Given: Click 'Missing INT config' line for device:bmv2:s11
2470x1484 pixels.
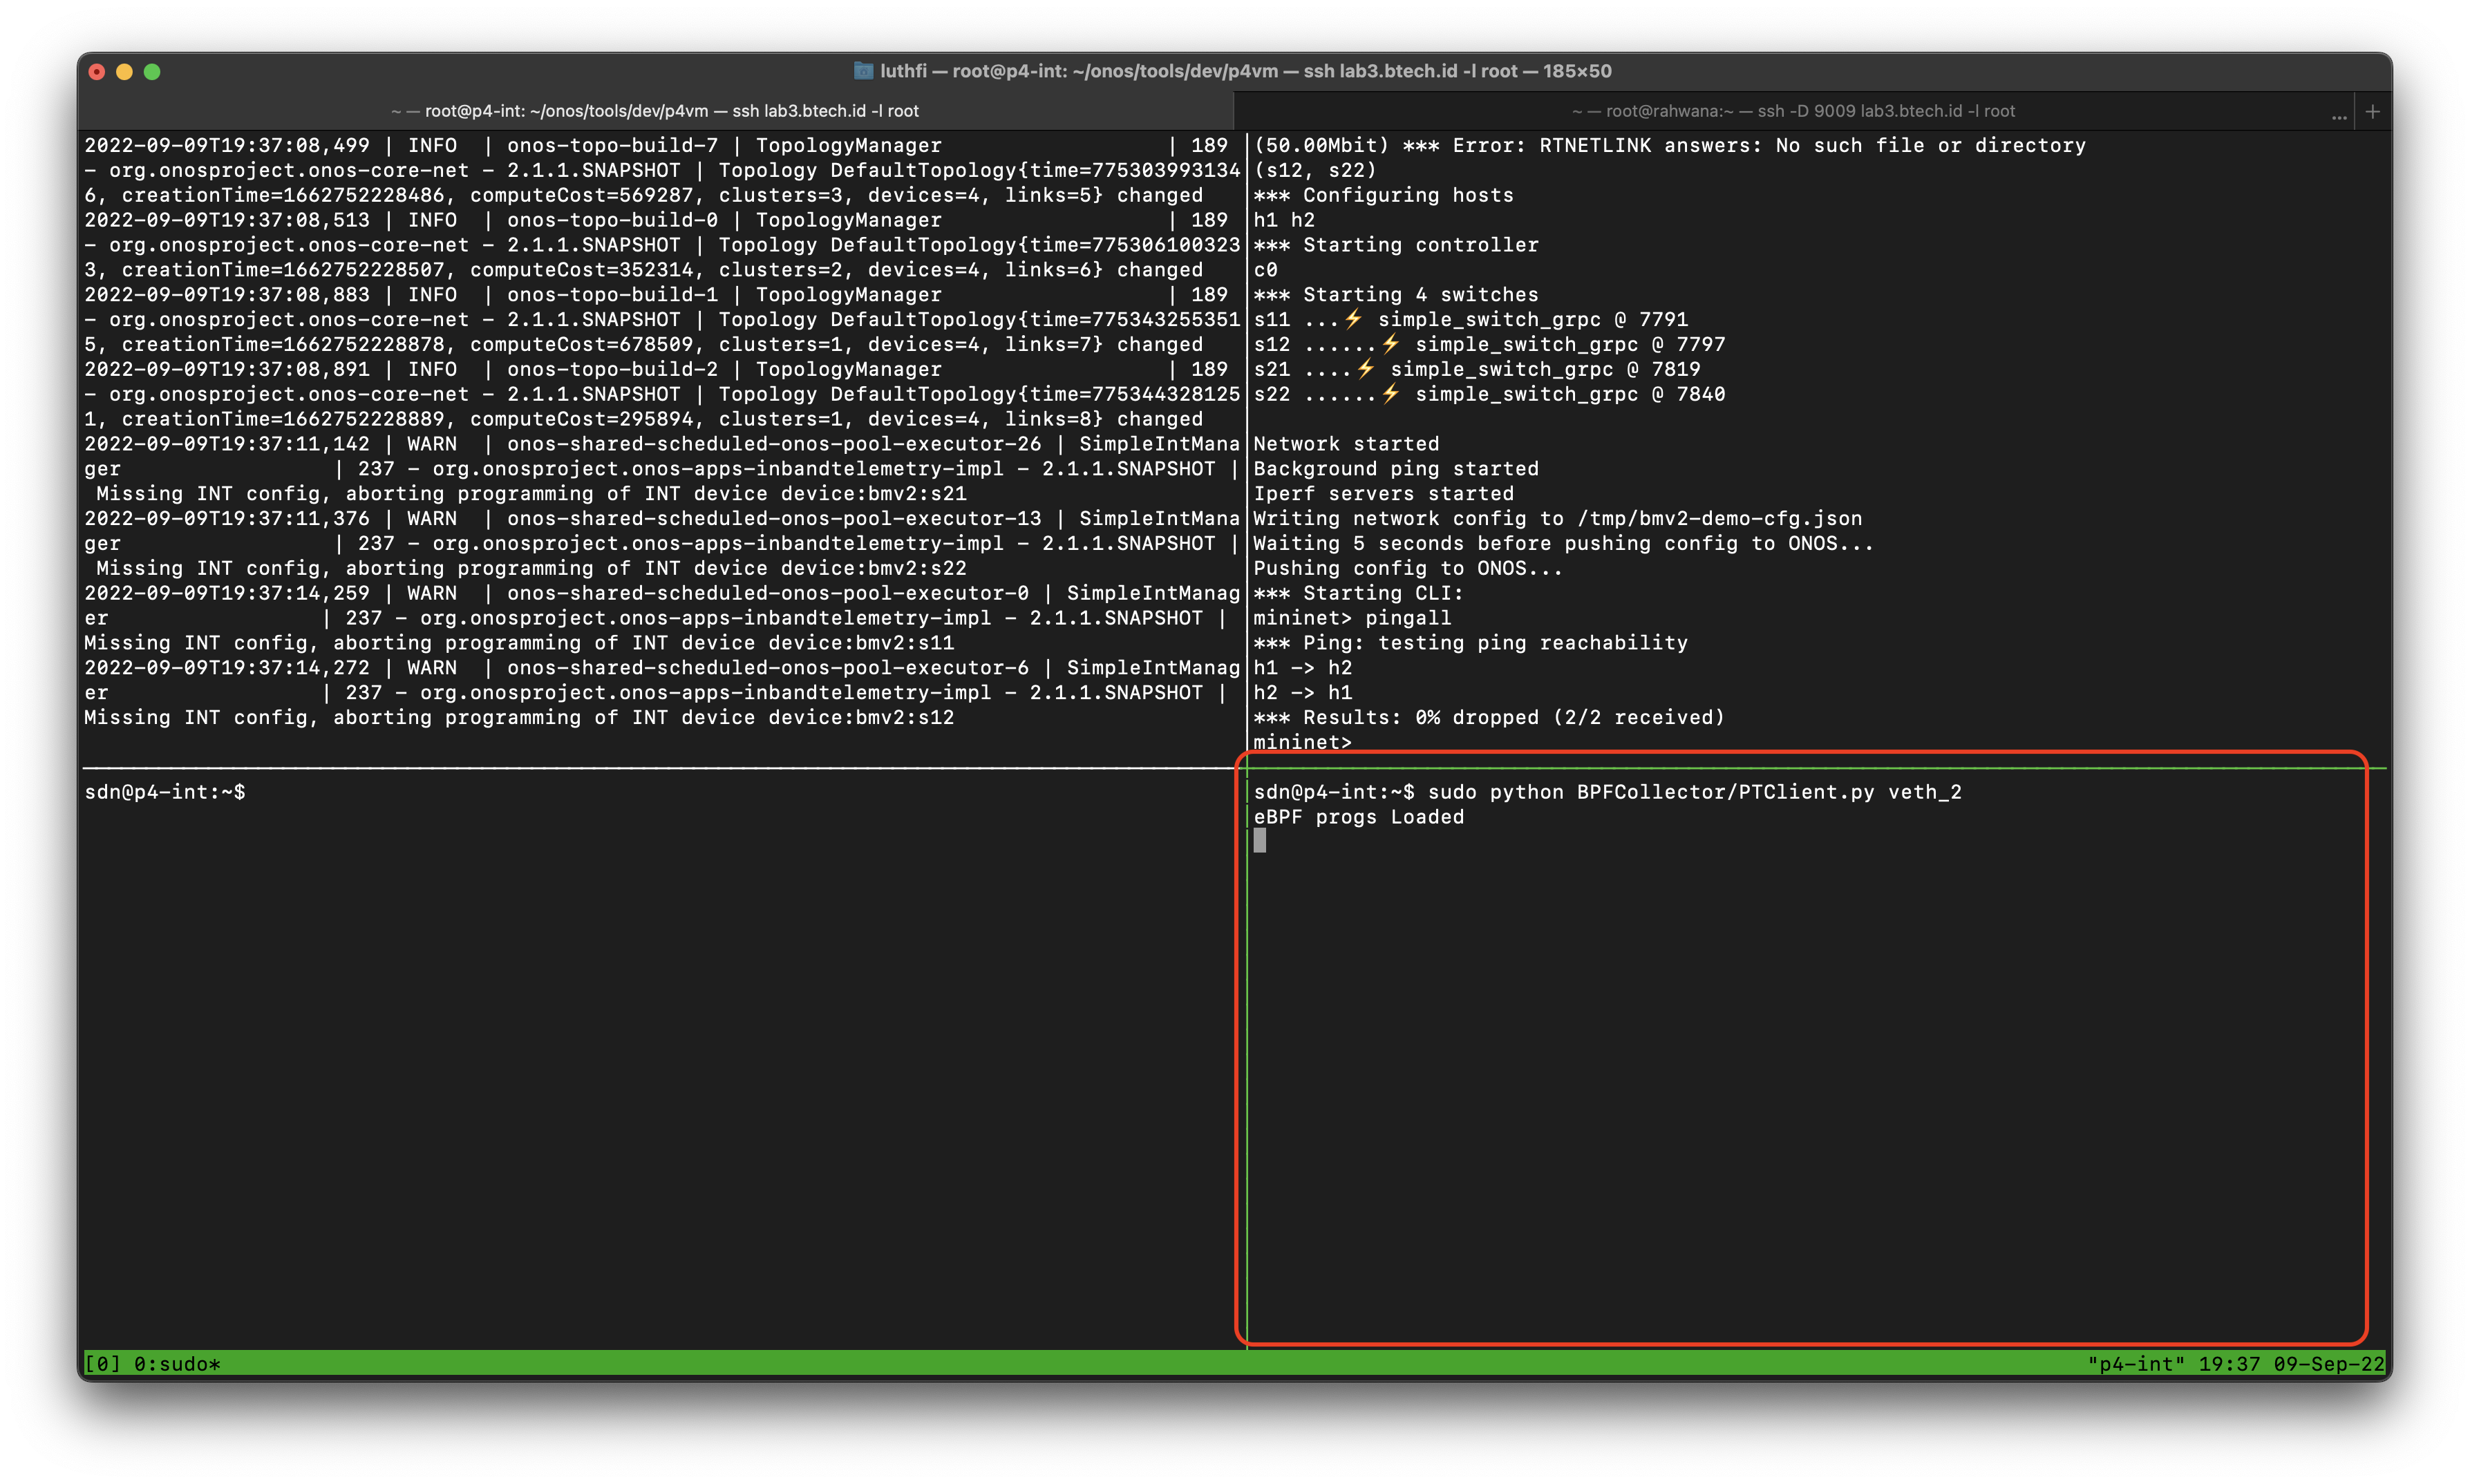Looking at the screenshot, I should (519, 643).
